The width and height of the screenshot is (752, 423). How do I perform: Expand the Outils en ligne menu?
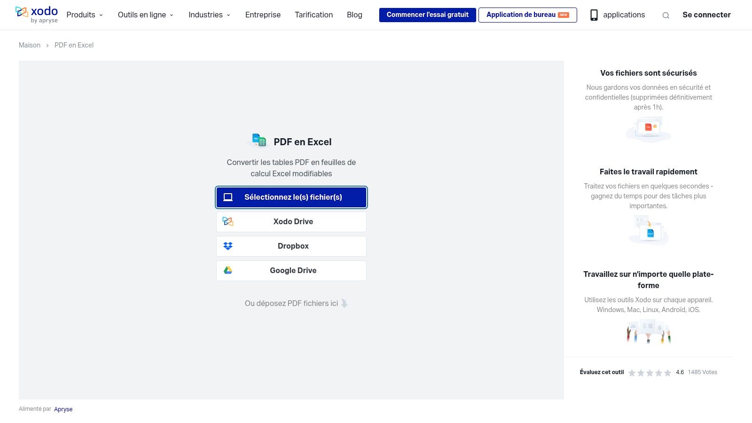pos(146,15)
